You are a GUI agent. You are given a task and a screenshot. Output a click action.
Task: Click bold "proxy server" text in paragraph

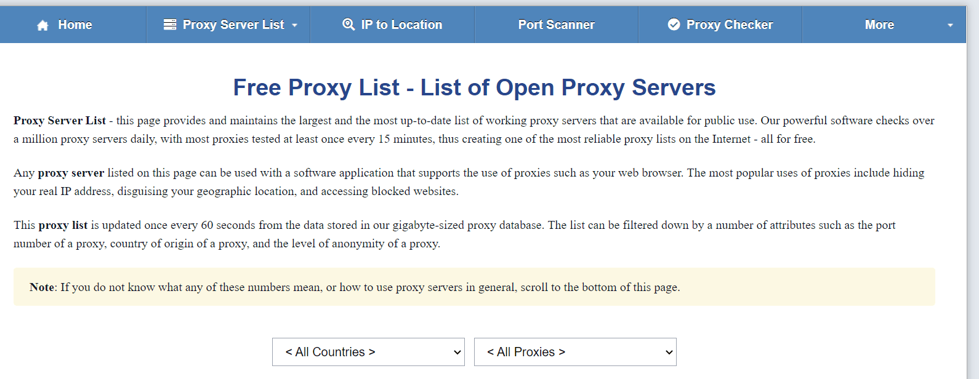point(71,173)
